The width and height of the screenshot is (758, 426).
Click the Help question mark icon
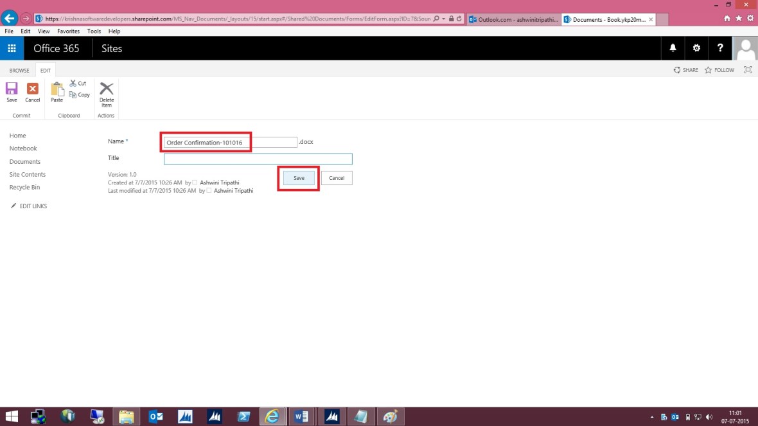720,48
